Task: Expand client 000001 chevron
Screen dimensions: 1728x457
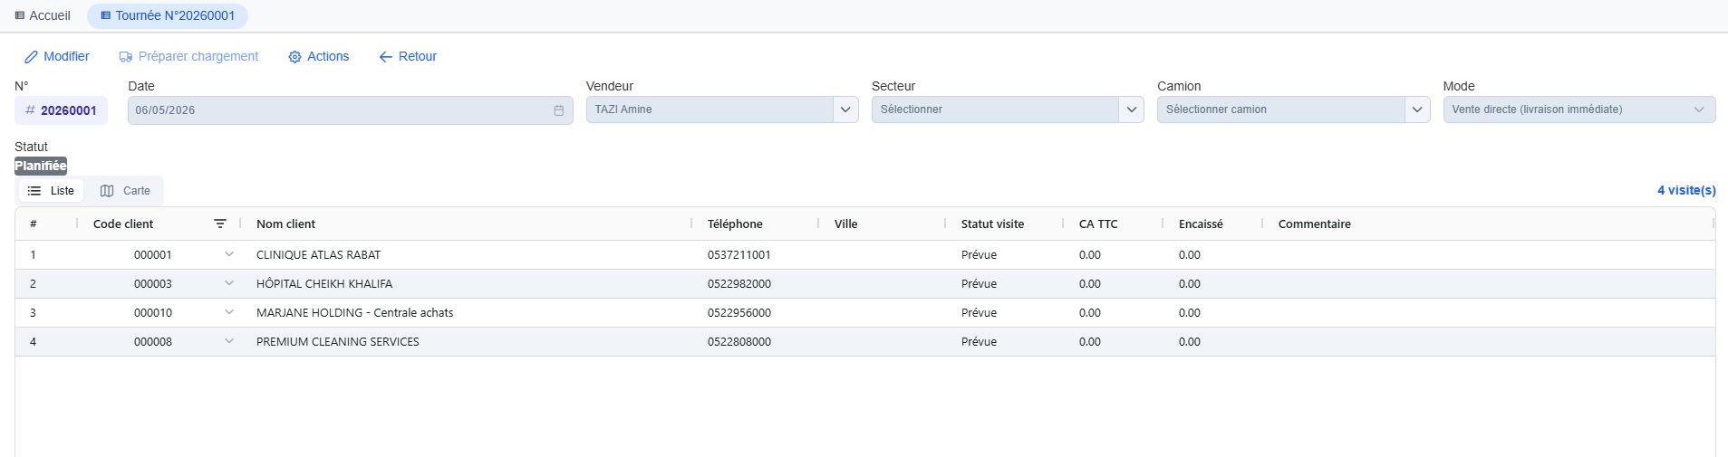Action: pos(229,254)
